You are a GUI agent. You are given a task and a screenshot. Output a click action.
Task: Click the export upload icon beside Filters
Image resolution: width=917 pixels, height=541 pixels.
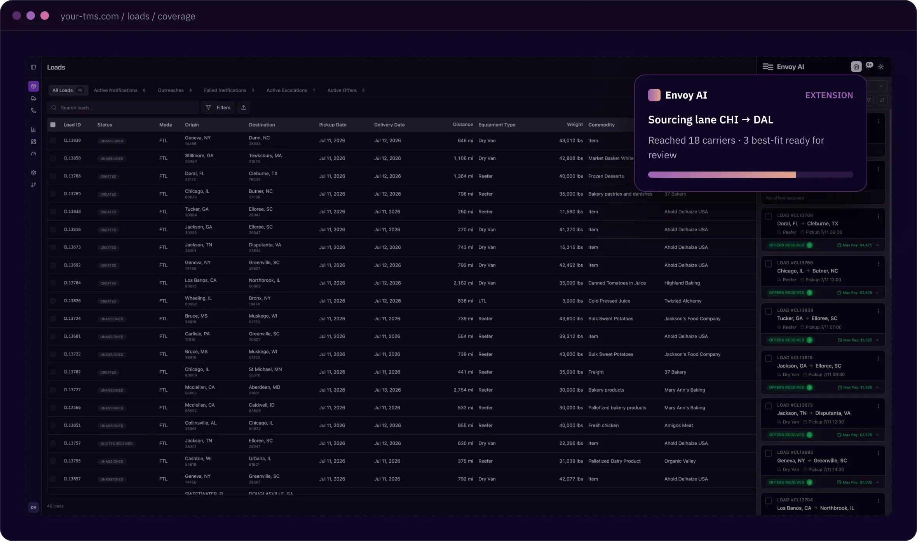244,108
